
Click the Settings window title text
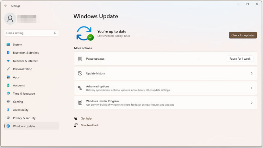16,6
